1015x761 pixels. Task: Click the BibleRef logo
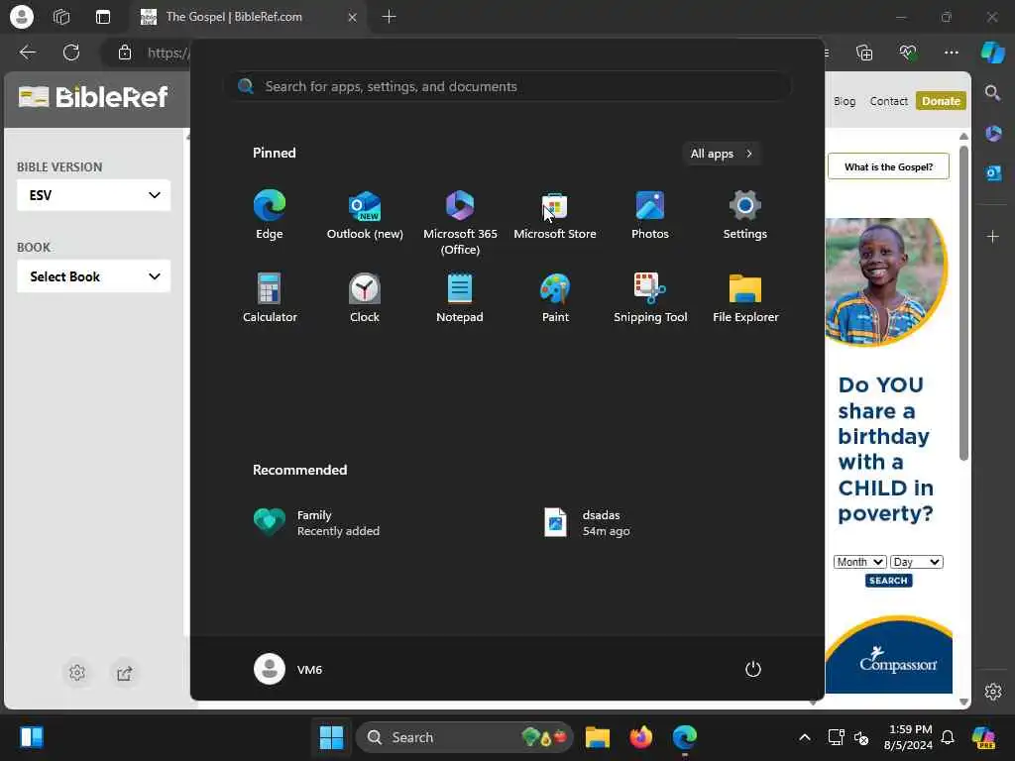[93, 97]
